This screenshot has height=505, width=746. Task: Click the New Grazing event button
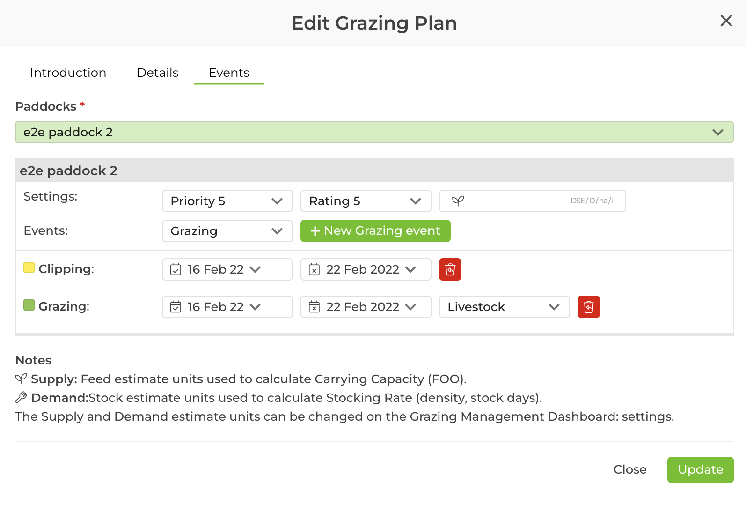375,231
